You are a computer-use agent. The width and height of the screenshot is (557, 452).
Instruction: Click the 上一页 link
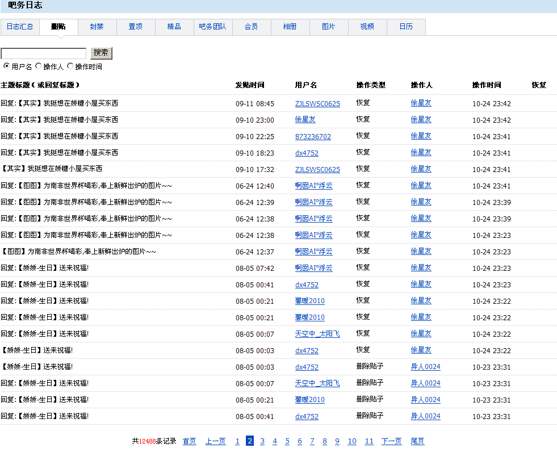(215, 441)
